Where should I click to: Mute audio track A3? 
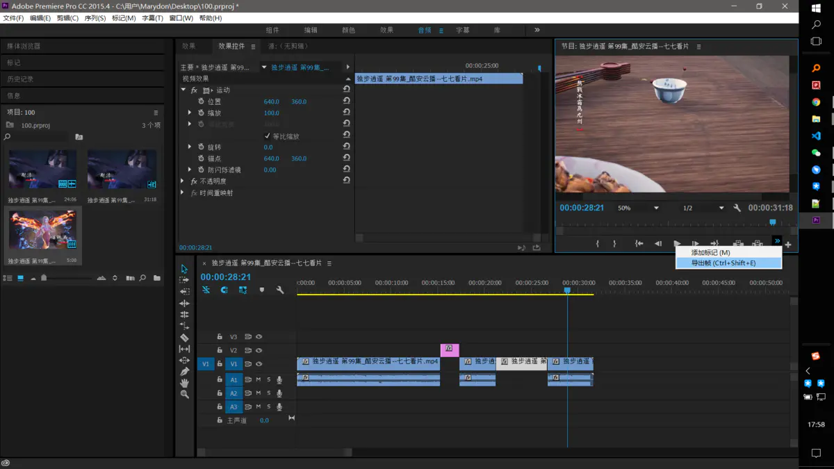tap(258, 406)
